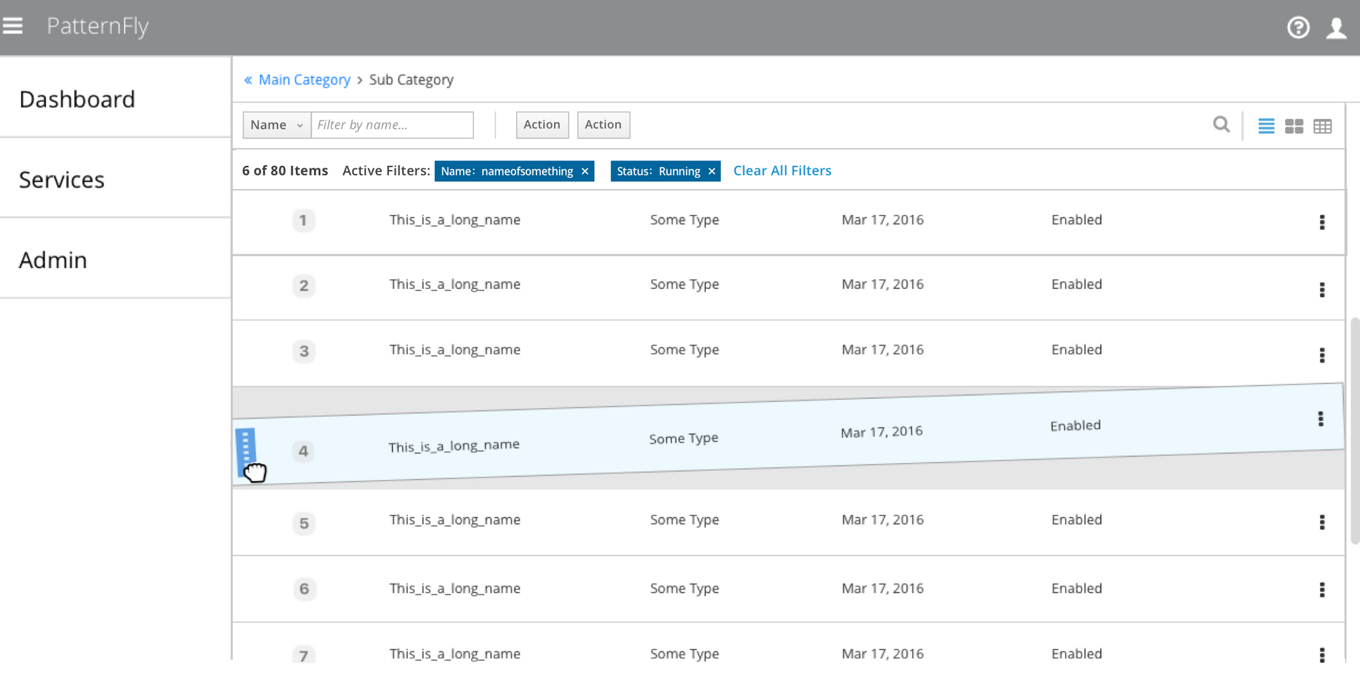Open kebab menu for row 2
Screen dimensions: 1360x676
tap(1322, 290)
